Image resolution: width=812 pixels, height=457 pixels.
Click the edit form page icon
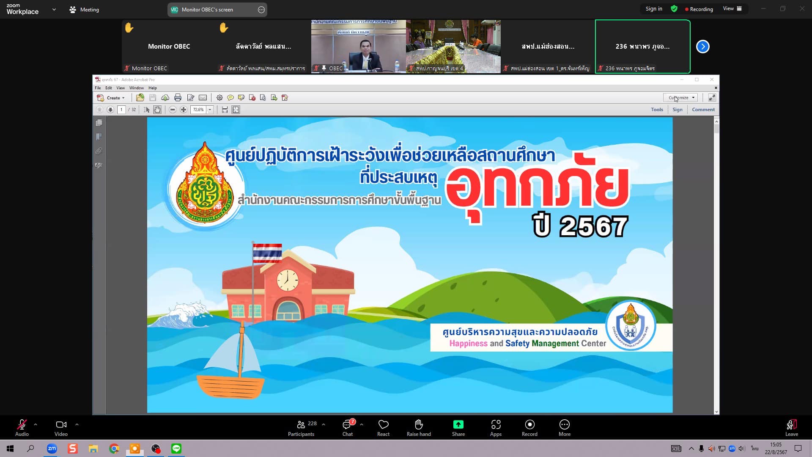(x=285, y=98)
